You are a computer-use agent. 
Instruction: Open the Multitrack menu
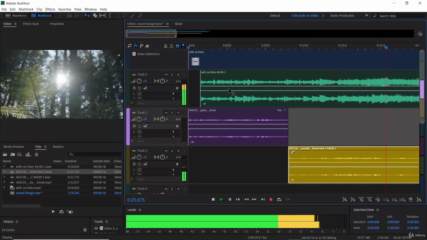(x=26, y=9)
